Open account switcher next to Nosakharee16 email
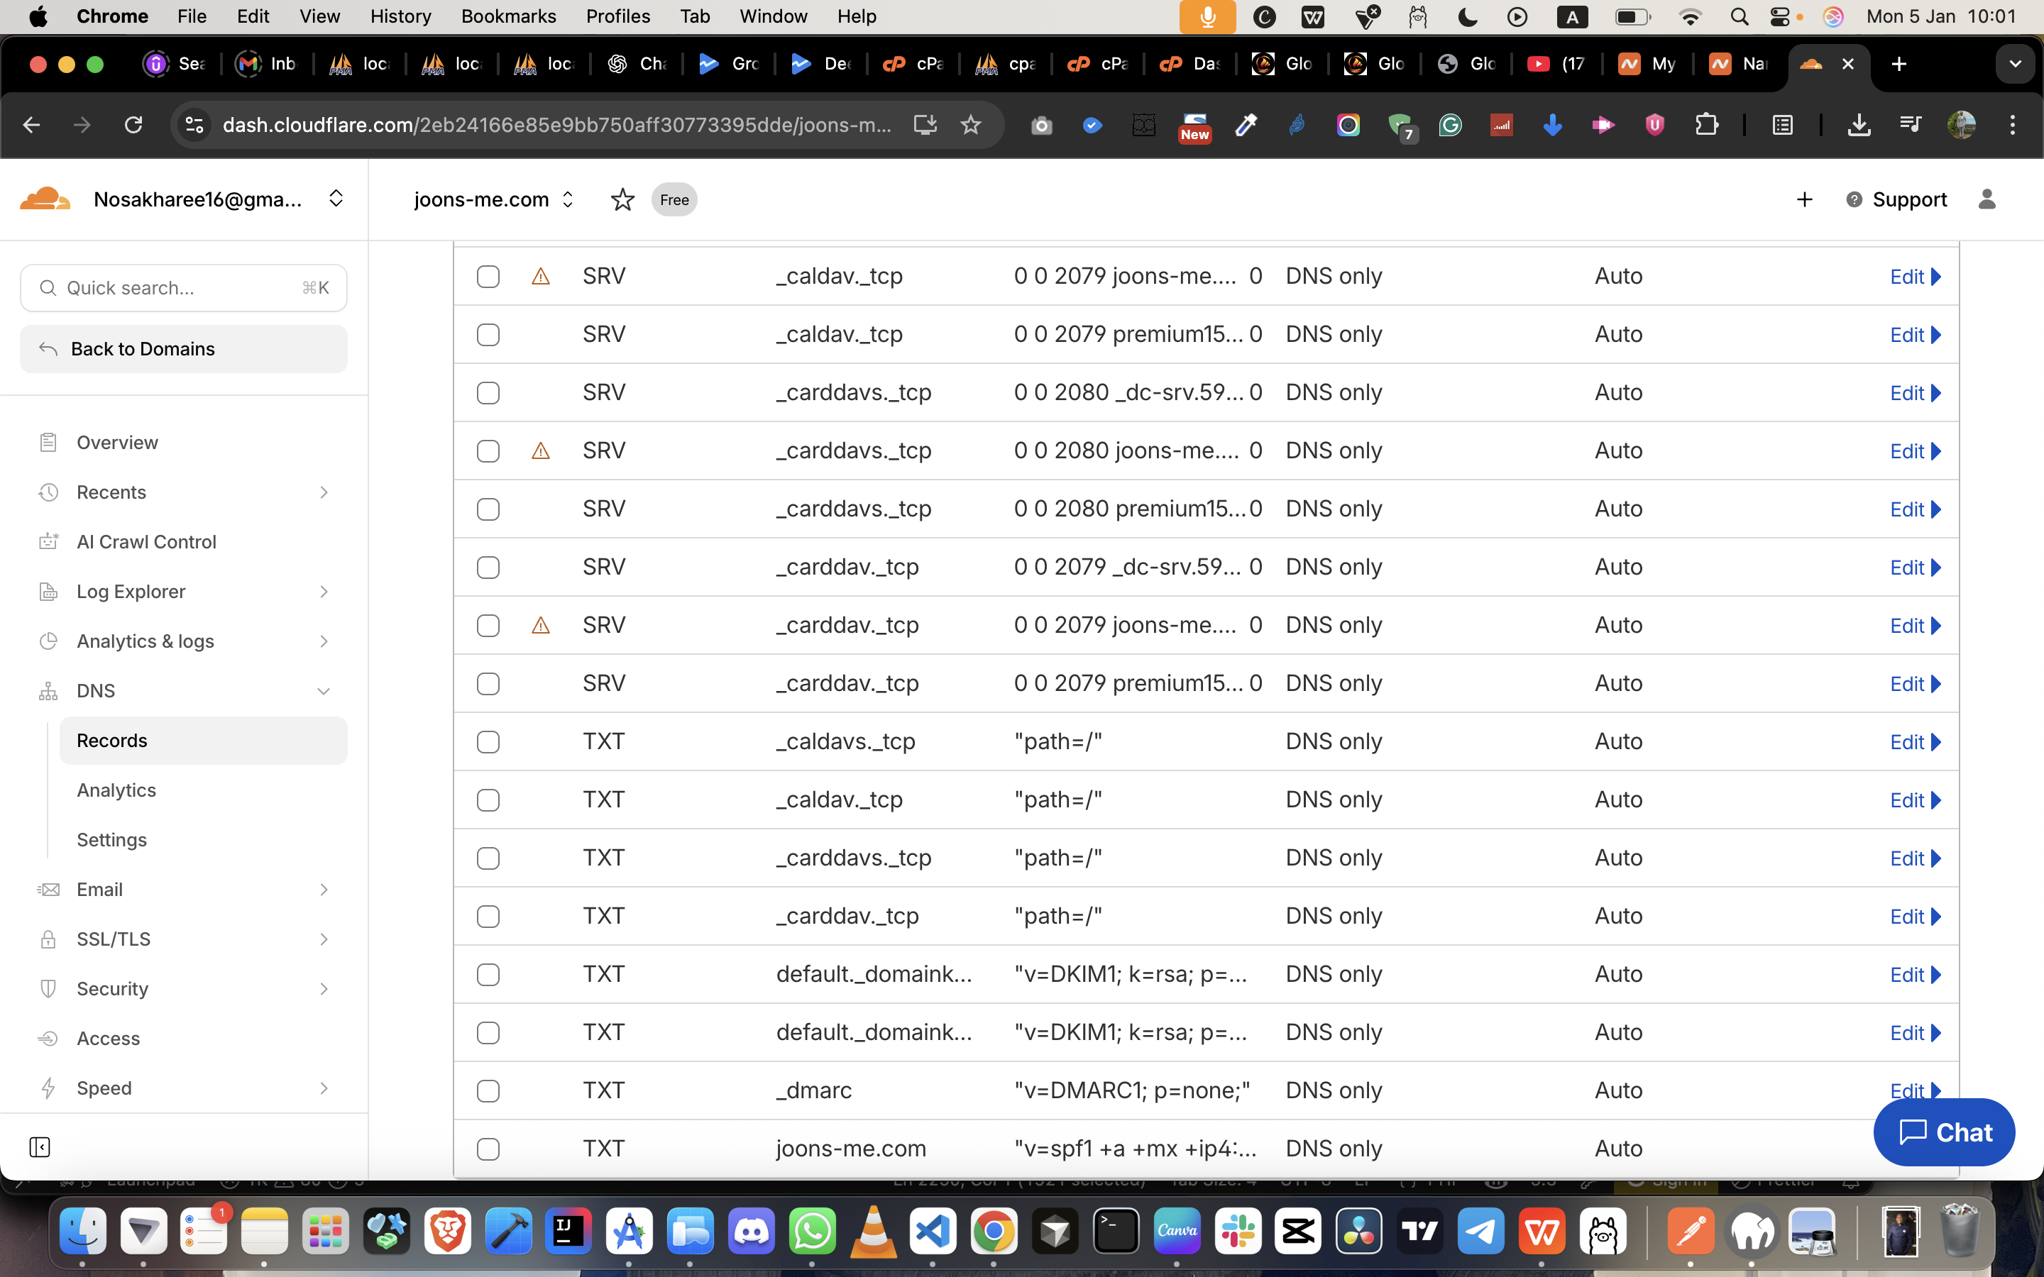2044x1277 pixels. coord(335,199)
